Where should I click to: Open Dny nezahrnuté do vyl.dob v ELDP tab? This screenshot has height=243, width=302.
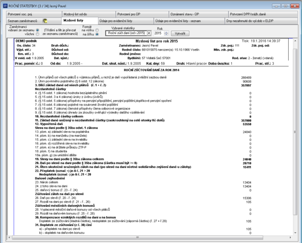[261, 21]
